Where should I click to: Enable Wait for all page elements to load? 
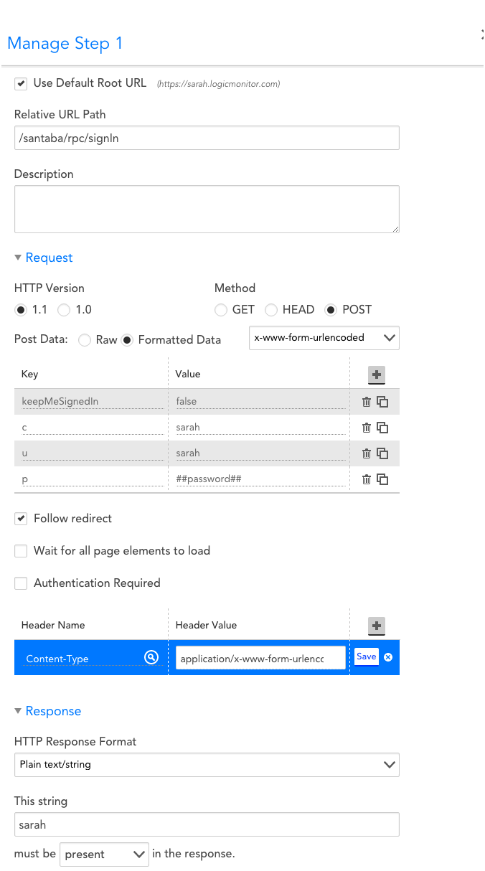tap(21, 551)
